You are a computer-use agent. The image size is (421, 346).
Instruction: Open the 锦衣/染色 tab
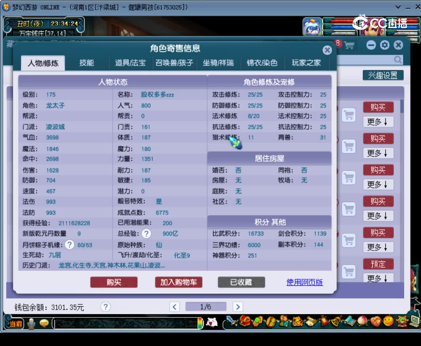point(262,63)
